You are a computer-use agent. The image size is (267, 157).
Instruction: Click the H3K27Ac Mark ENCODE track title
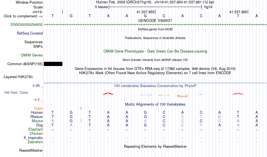[x=155, y=73]
